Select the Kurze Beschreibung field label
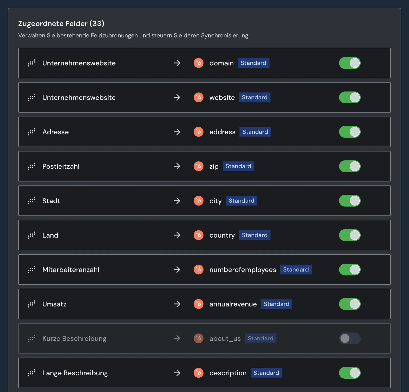409x392 pixels. pos(74,339)
